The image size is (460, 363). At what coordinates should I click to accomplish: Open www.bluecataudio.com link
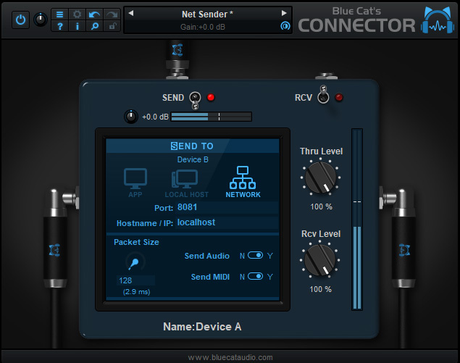(230, 357)
